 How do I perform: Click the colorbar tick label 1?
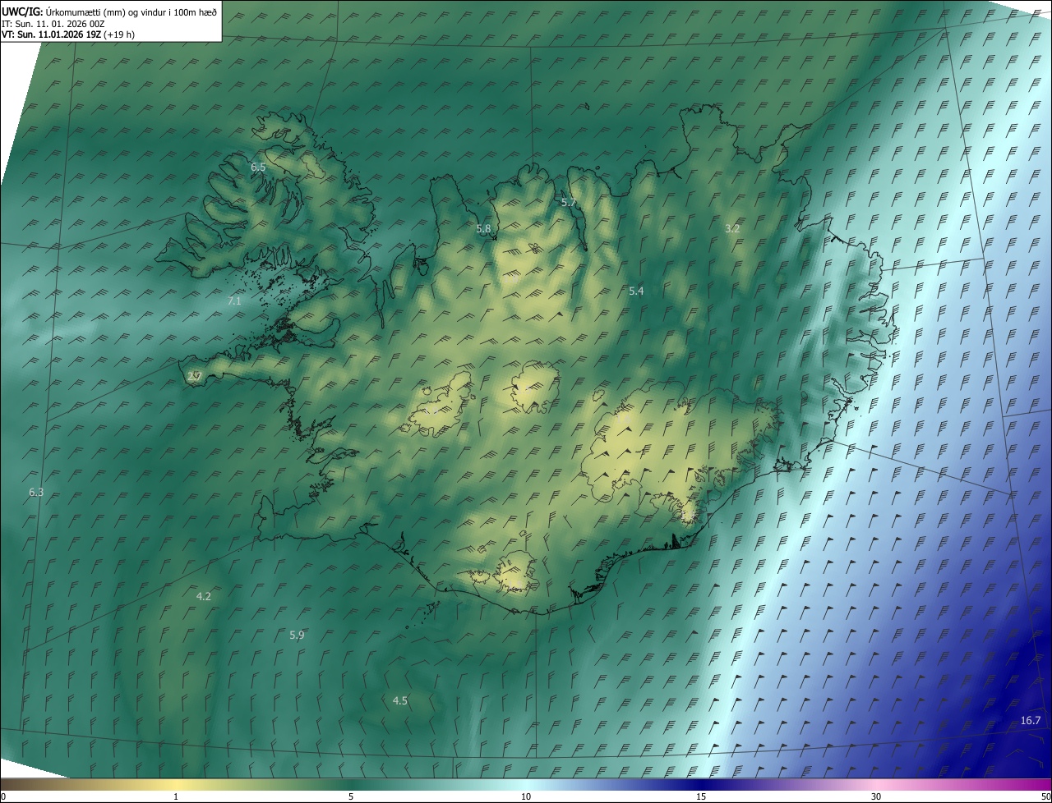[x=176, y=796]
